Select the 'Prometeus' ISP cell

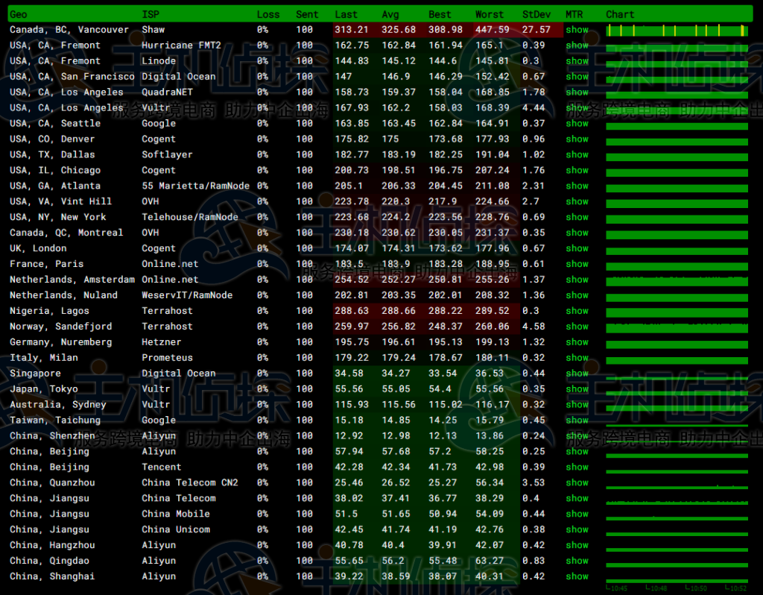point(168,357)
